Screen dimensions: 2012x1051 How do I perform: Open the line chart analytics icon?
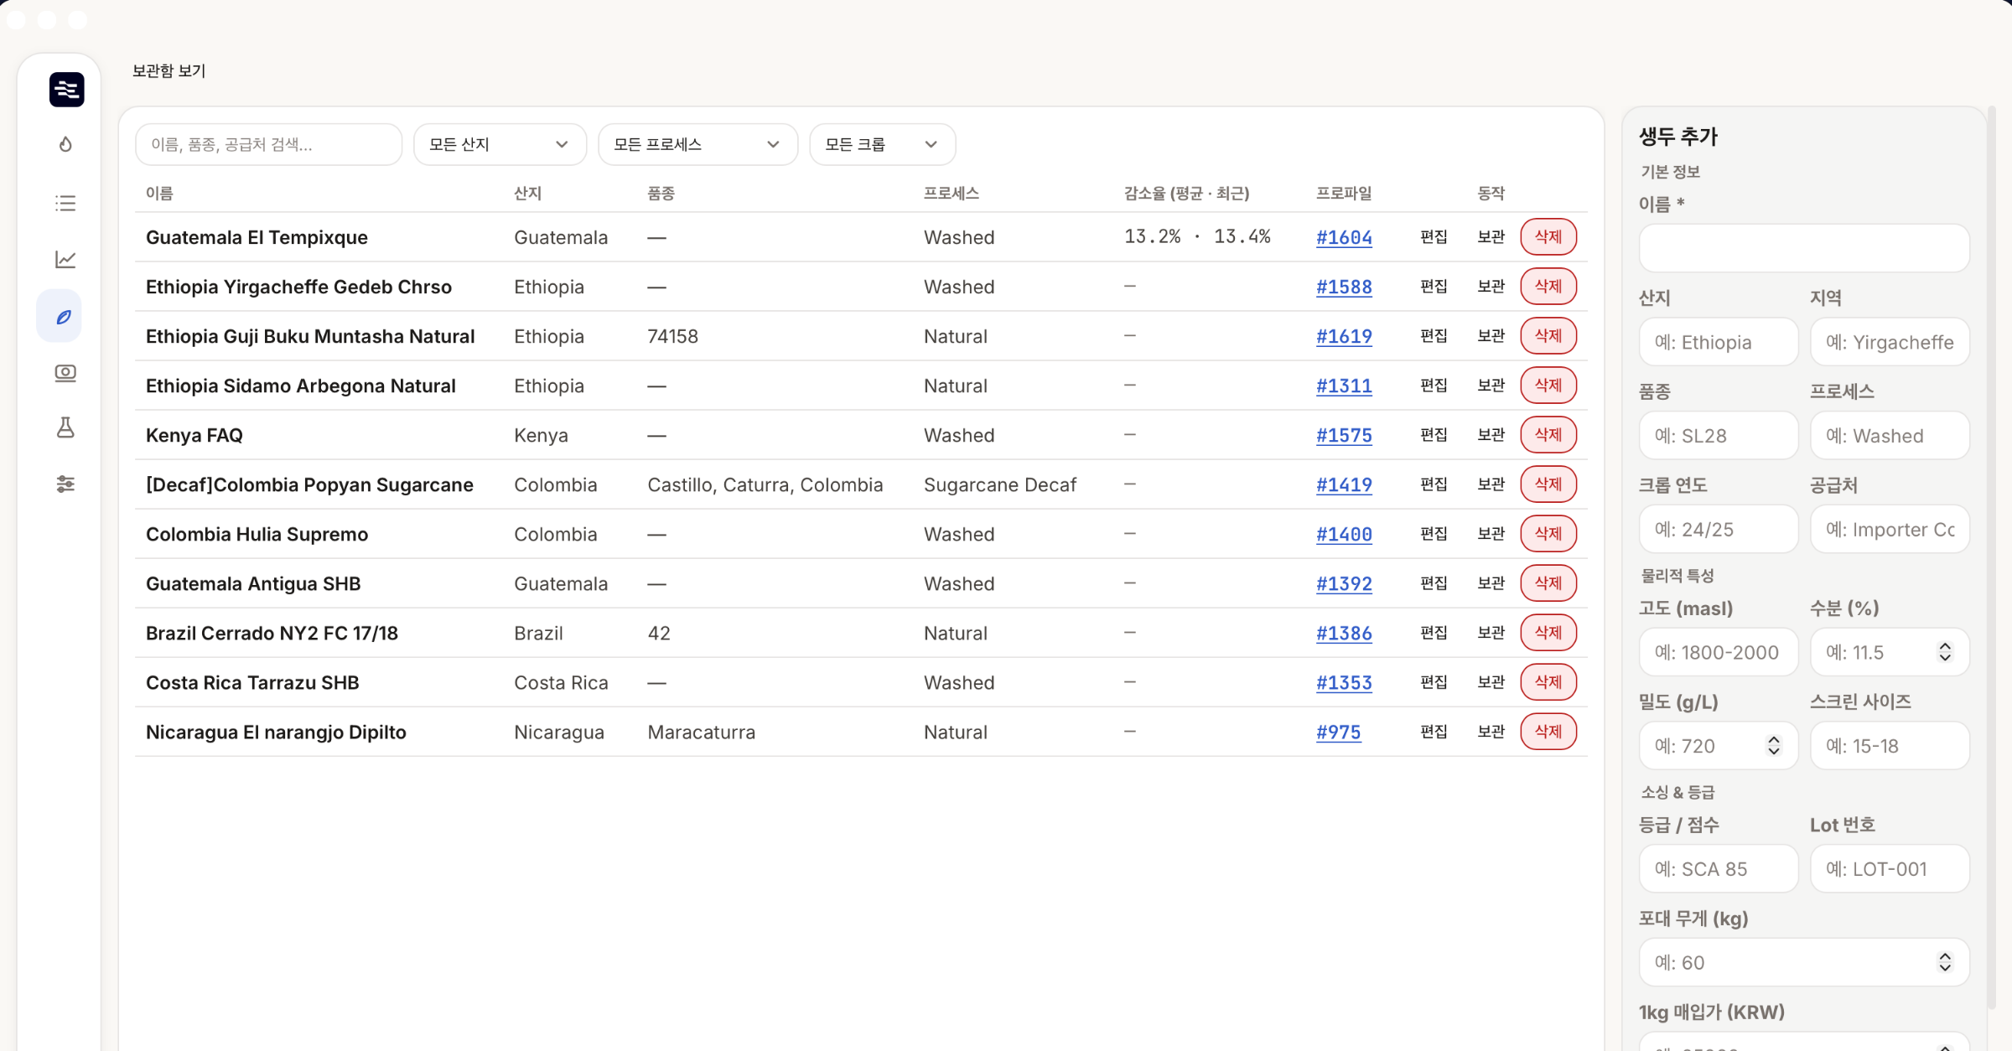(x=65, y=260)
